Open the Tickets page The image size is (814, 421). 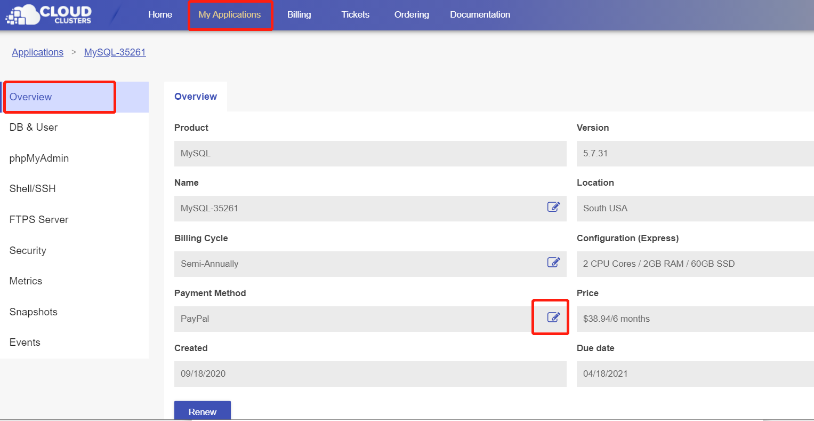coord(355,14)
